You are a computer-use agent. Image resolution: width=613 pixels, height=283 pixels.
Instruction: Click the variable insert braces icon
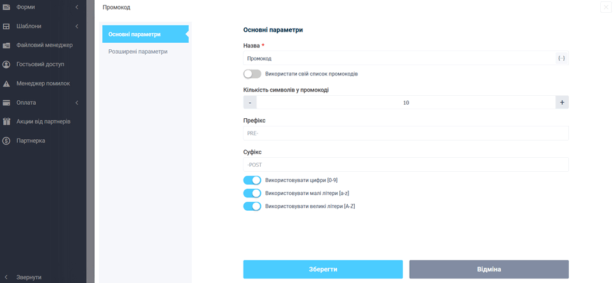[x=561, y=58]
